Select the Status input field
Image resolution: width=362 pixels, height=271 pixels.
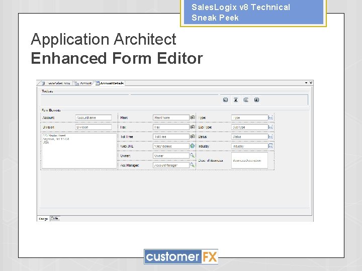click(x=249, y=137)
